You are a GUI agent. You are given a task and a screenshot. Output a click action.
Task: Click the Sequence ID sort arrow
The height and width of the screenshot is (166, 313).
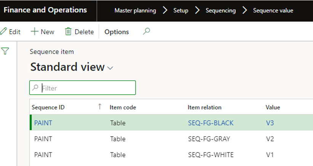click(x=100, y=106)
